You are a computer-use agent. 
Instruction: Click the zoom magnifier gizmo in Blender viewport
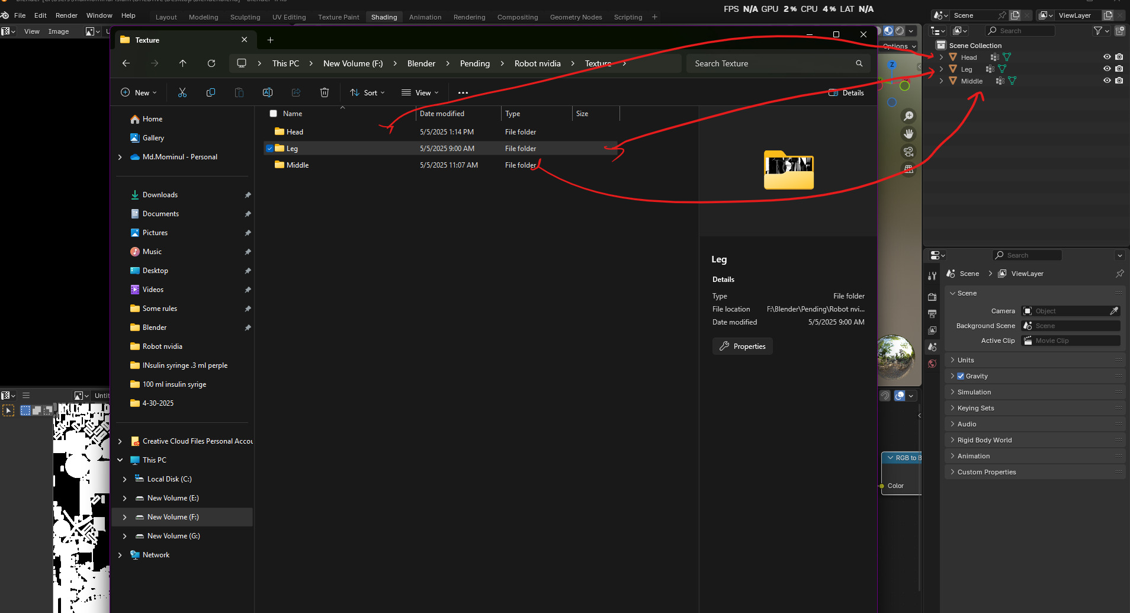909,116
